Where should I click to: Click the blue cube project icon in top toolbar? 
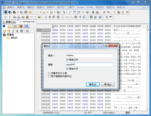6,12
